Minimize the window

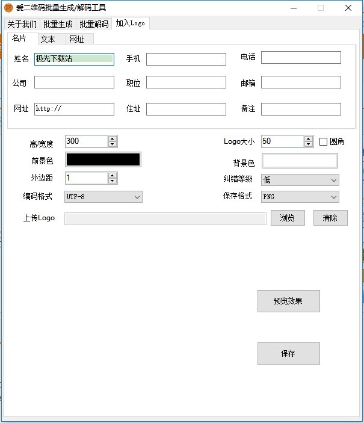pos(294,8)
